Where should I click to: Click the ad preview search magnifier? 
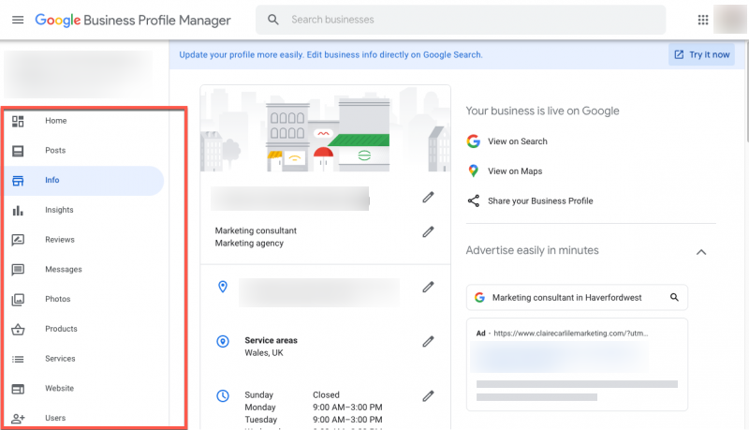pos(674,297)
